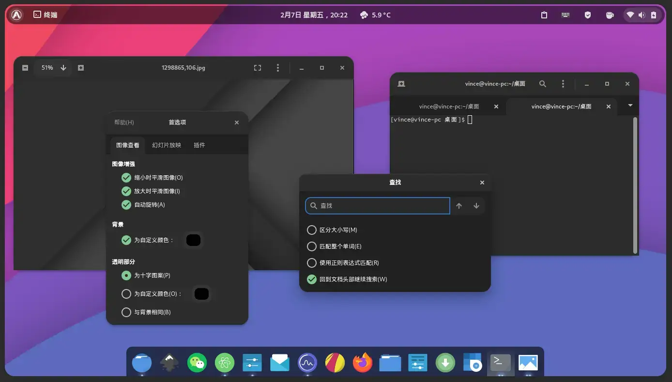Disable 自动旋转 in image preferences
Image resolution: width=672 pixels, height=382 pixels.
pos(126,204)
